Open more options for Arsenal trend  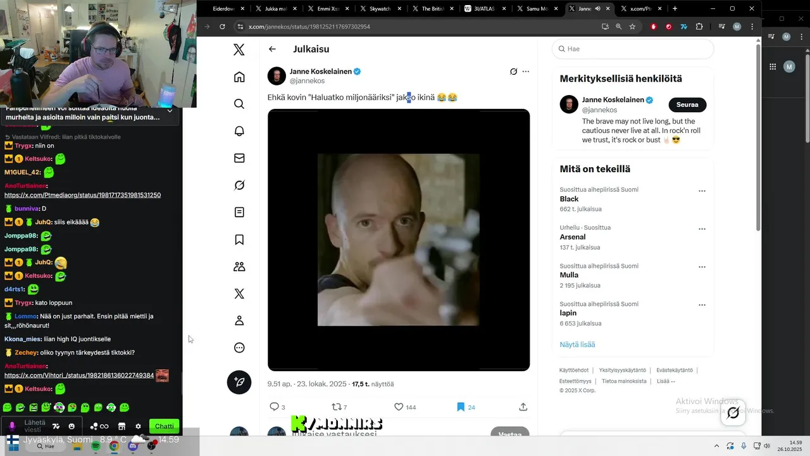click(x=702, y=229)
